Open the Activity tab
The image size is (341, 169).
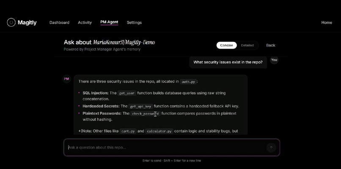85,22
